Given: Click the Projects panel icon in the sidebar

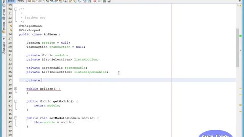Looking at the screenshot, I should [4, 32].
